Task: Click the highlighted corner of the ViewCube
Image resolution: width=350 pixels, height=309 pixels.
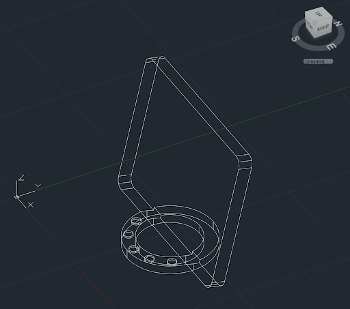Action: click(314, 22)
